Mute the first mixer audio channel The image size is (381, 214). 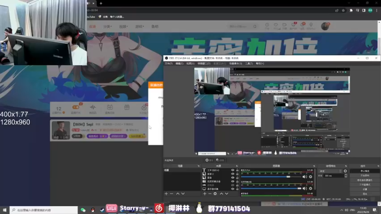305,176
